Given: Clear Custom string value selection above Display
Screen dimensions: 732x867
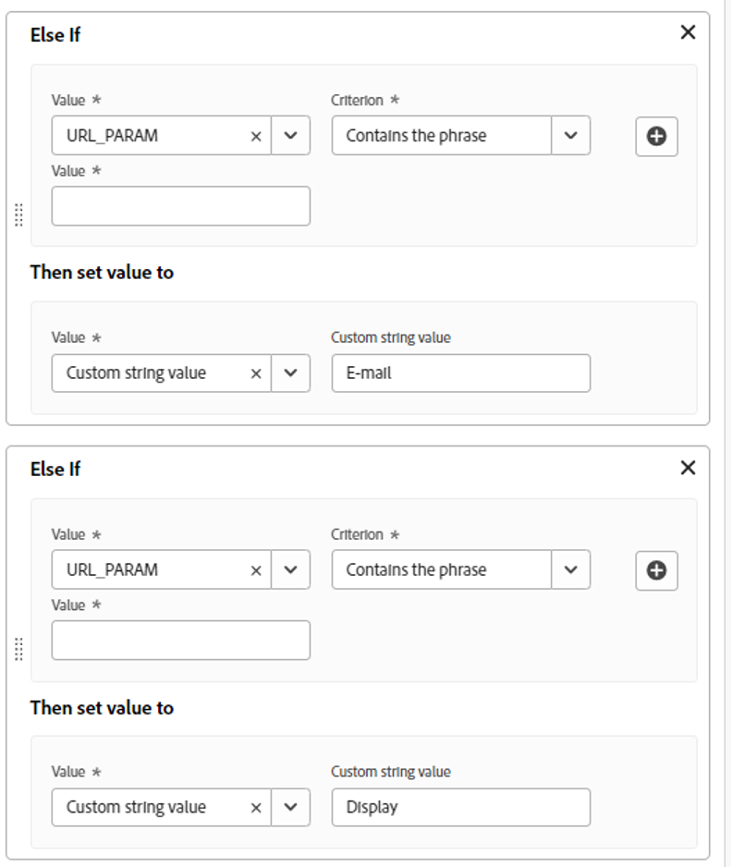Looking at the screenshot, I should point(256,808).
